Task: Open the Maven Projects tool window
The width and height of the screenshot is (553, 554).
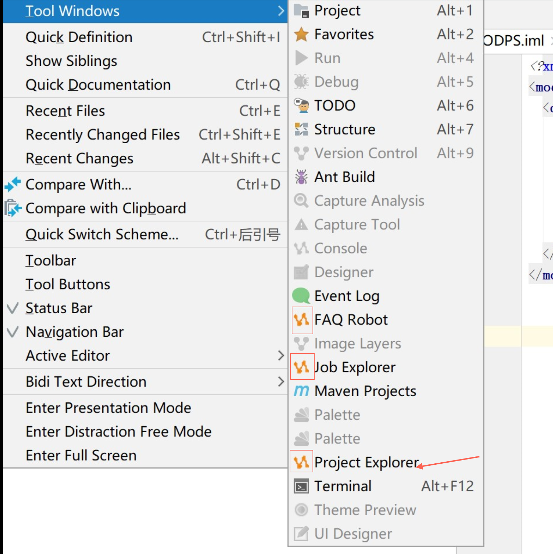Action: coord(386,391)
